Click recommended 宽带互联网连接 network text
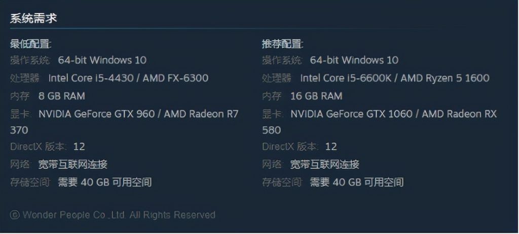The height and width of the screenshot is (234, 519). pyautogui.click(x=325, y=164)
